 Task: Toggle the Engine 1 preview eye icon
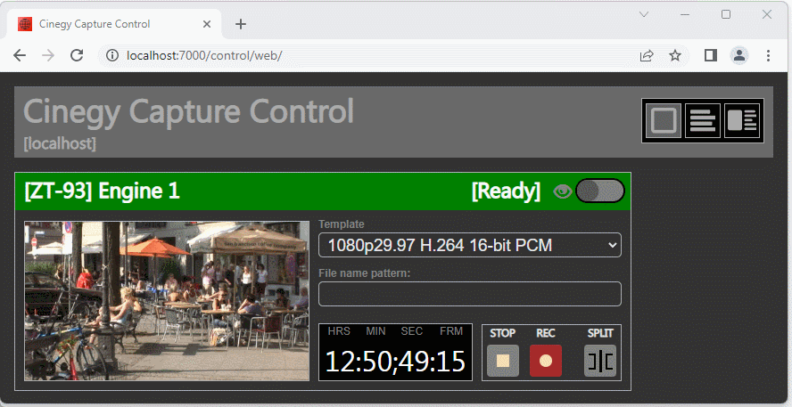pos(562,191)
